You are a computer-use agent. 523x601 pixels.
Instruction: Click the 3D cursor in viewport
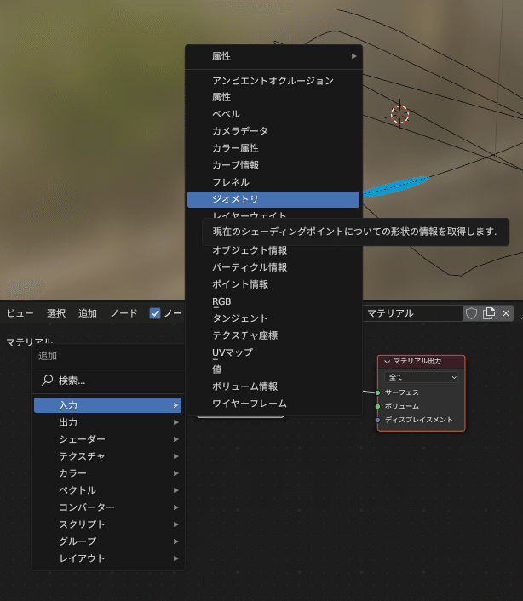coord(400,114)
